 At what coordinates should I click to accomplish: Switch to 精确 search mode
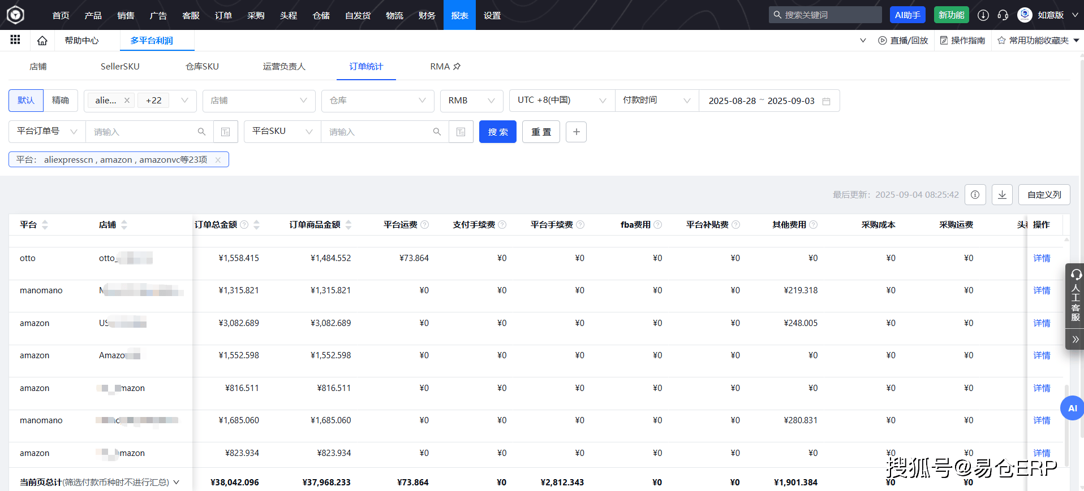tap(61, 101)
